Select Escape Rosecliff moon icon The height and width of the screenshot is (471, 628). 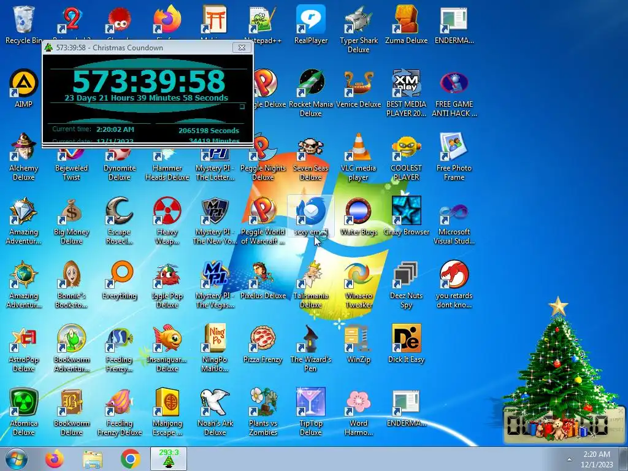(120, 221)
